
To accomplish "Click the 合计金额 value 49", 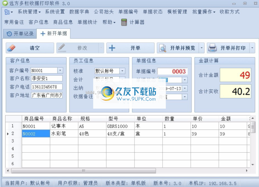I will tap(235, 75).
